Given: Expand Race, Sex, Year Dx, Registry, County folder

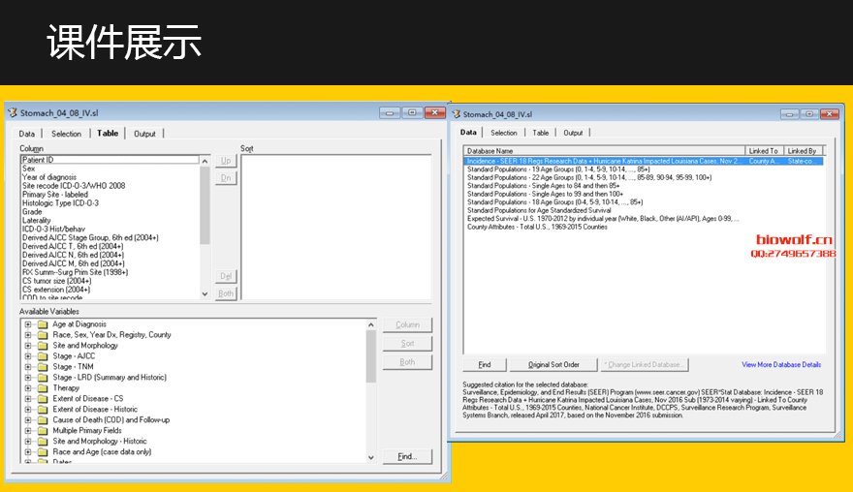Looking at the screenshot, I should (x=28, y=335).
